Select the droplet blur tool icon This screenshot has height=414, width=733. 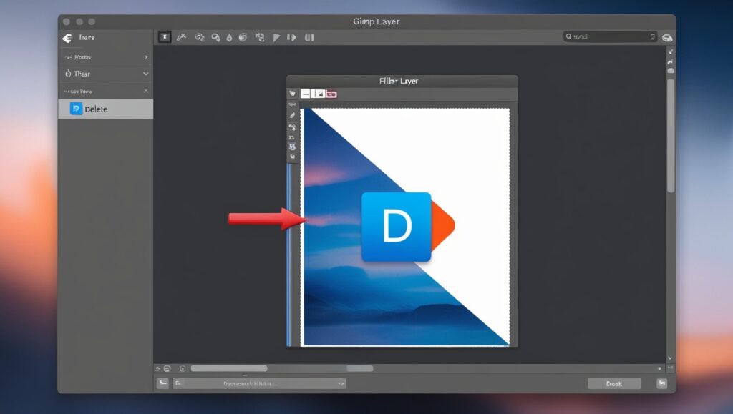[x=229, y=38]
